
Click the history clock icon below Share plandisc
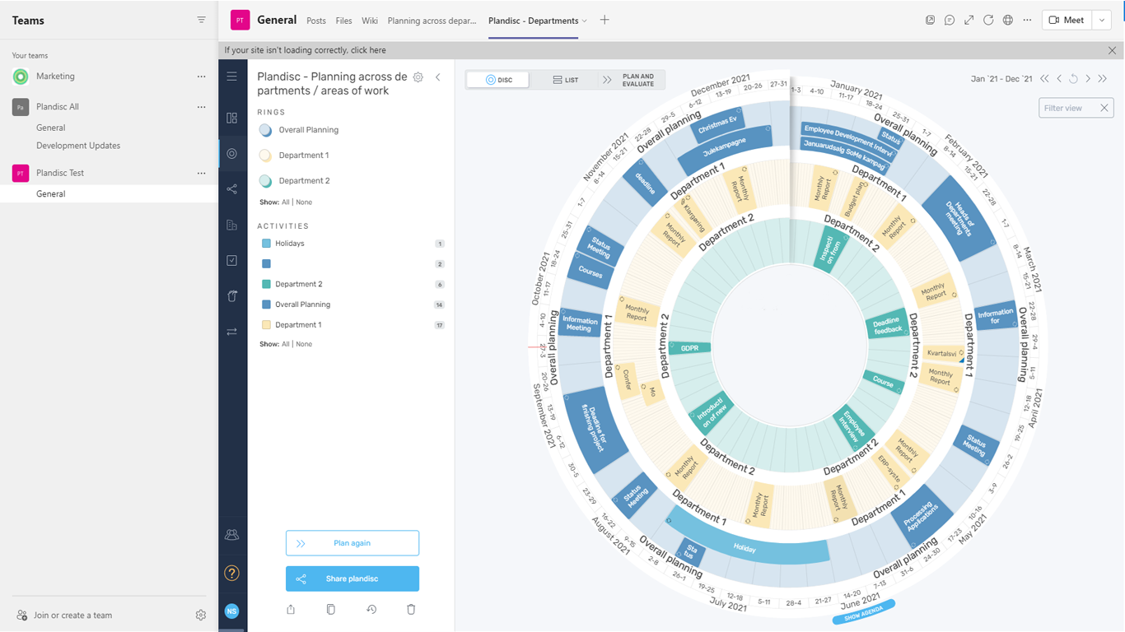pyautogui.click(x=371, y=610)
